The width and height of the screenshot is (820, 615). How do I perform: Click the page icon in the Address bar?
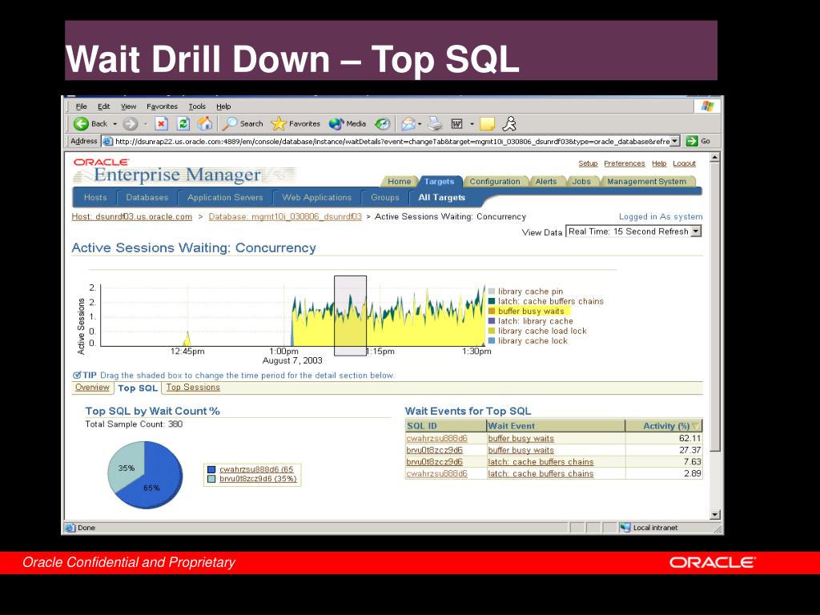[x=107, y=141]
